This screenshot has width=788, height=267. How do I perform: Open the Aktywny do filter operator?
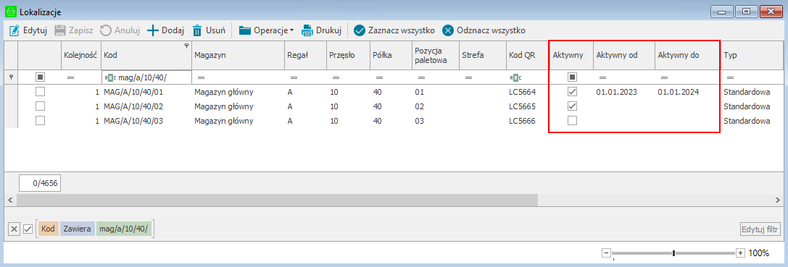point(664,78)
